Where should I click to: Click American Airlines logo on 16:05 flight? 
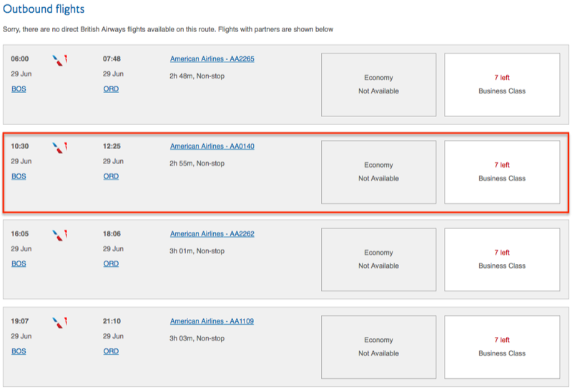[60, 236]
